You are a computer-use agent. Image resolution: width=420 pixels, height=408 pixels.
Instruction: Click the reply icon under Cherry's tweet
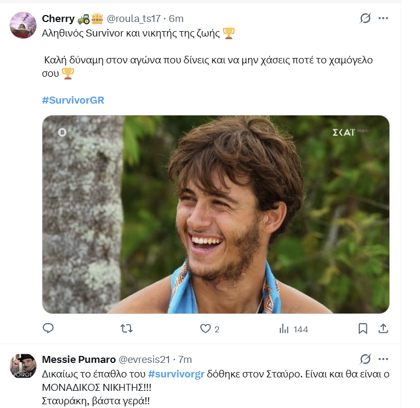coord(48,328)
